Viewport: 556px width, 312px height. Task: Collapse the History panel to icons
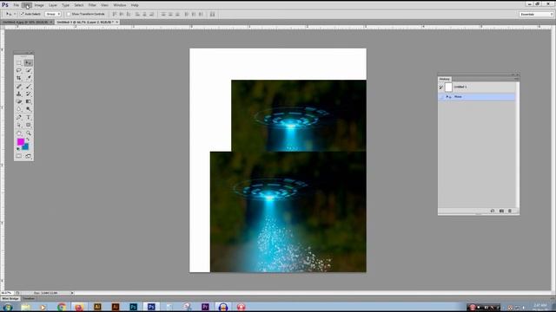(513, 75)
